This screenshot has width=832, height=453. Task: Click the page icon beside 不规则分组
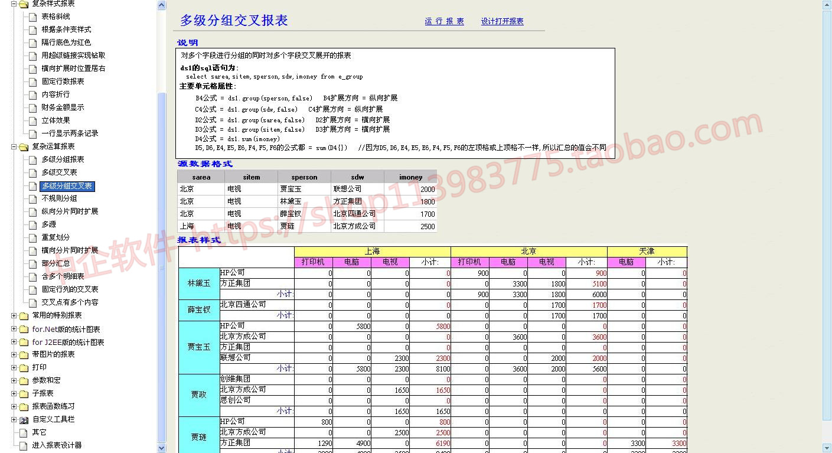32,198
